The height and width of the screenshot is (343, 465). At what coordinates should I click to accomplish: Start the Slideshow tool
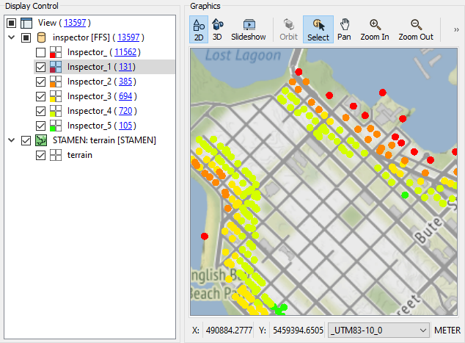248,29
